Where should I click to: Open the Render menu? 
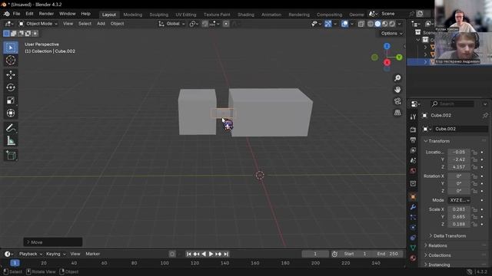[46, 14]
